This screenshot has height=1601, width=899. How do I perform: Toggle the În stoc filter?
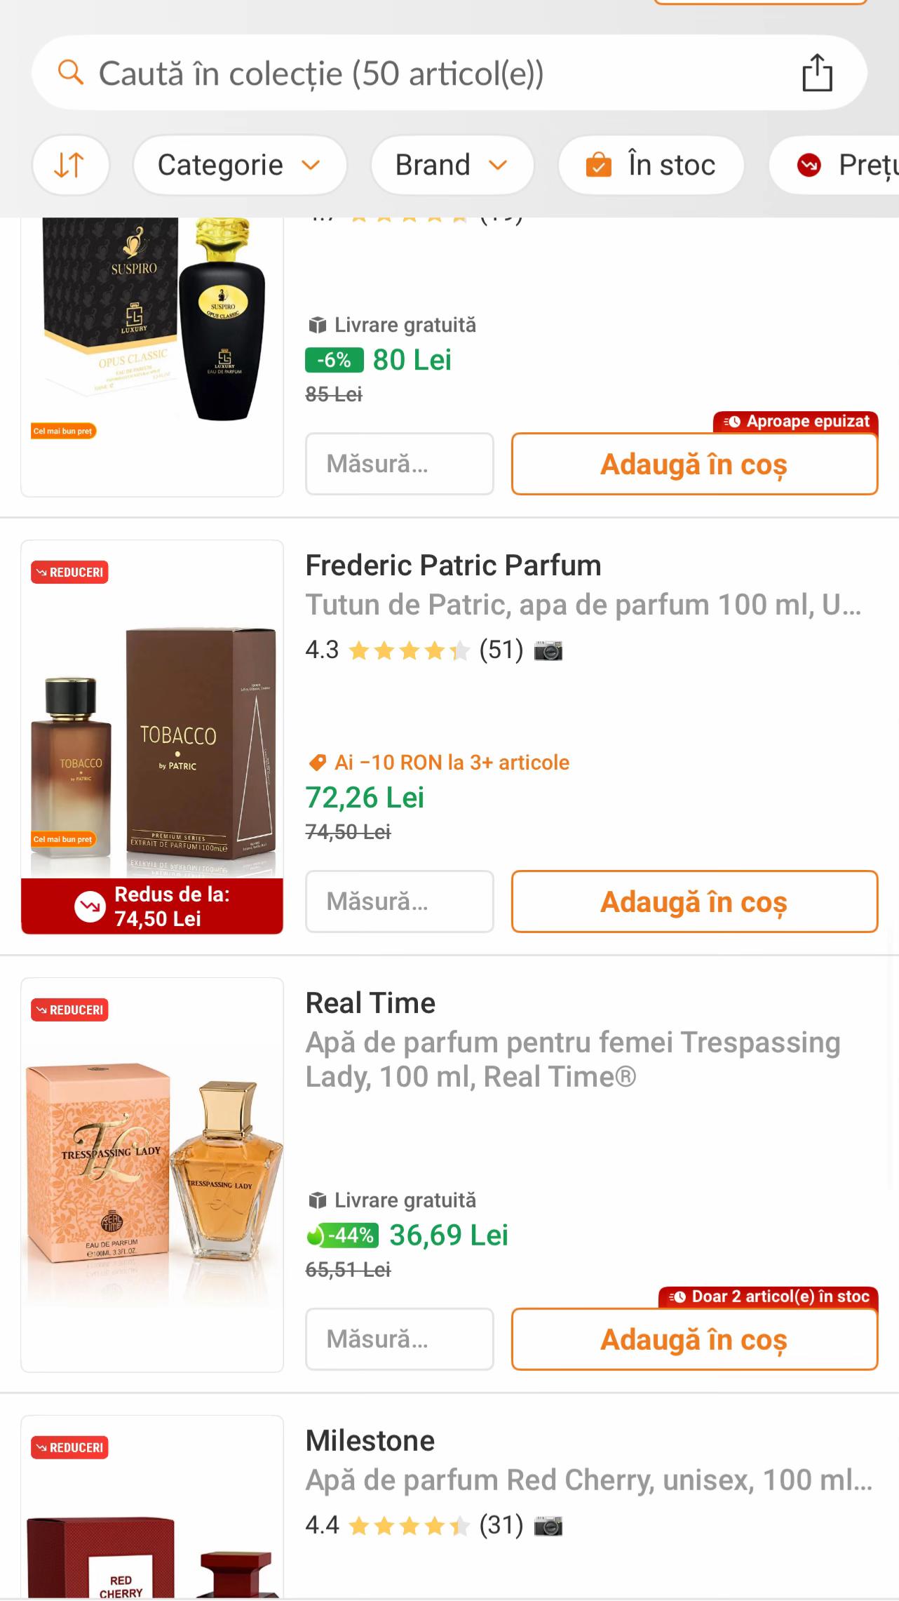coord(651,166)
